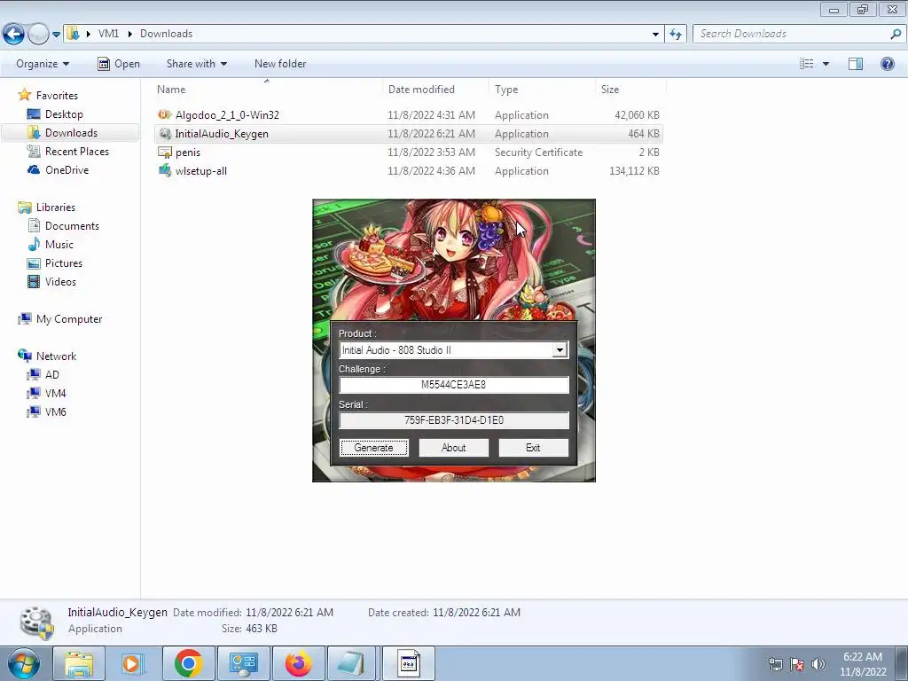Viewport: 908px width, 681px height.
Task: Click the Control Panel taskbar icon
Action: [x=243, y=663]
